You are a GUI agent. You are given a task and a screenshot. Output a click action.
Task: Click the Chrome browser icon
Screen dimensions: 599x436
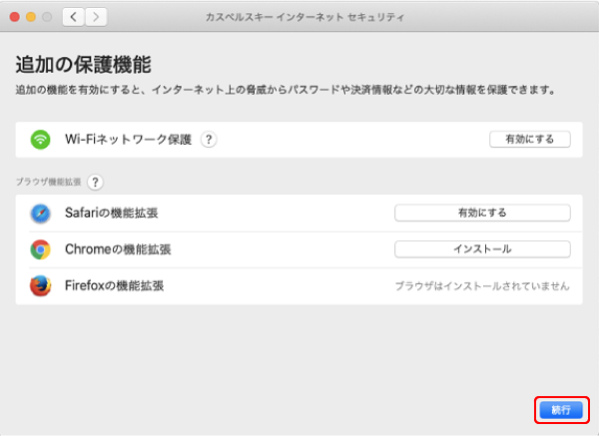click(x=41, y=249)
